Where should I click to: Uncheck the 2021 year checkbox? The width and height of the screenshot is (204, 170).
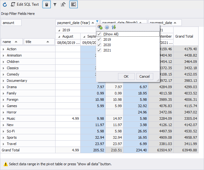[100, 50]
